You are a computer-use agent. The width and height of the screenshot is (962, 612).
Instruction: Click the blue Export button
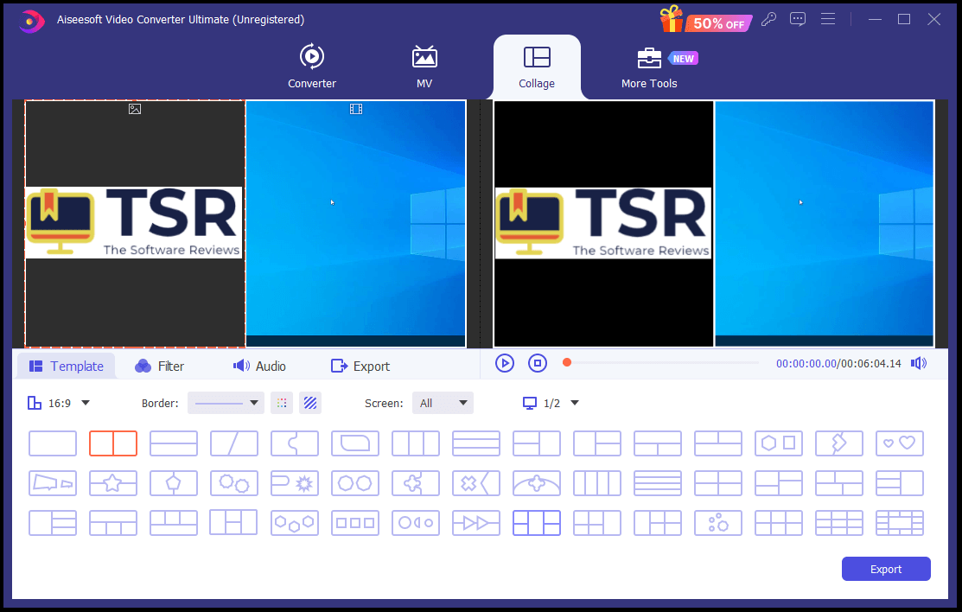tap(886, 569)
